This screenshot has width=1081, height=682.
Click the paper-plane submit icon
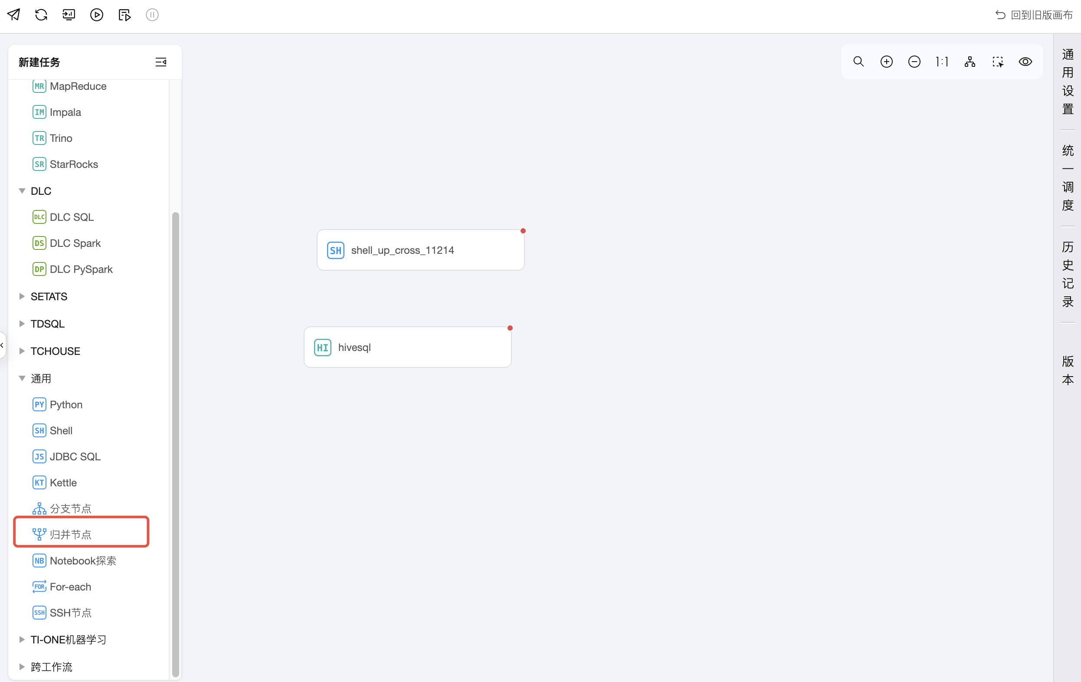[x=13, y=15]
